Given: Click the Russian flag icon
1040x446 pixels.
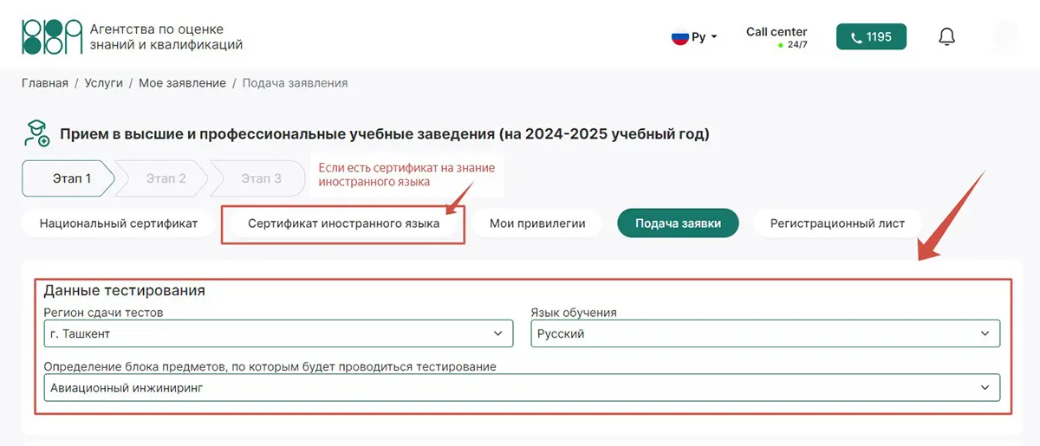Looking at the screenshot, I should 679,37.
